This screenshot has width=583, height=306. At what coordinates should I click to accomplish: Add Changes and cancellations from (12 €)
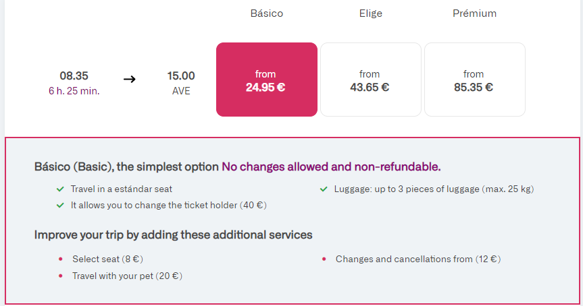tap(417, 259)
